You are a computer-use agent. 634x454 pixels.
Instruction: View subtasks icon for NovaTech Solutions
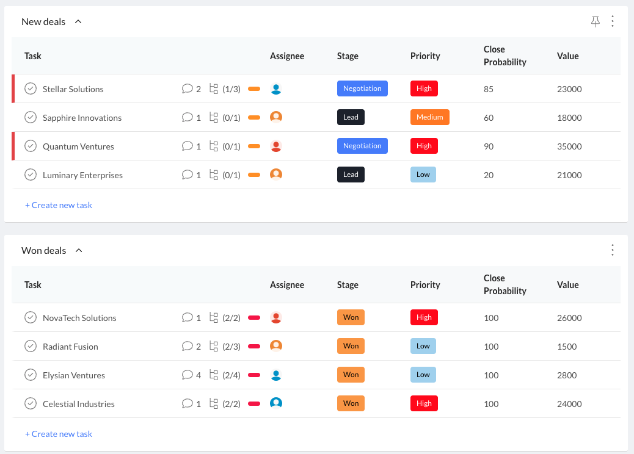[x=214, y=317]
